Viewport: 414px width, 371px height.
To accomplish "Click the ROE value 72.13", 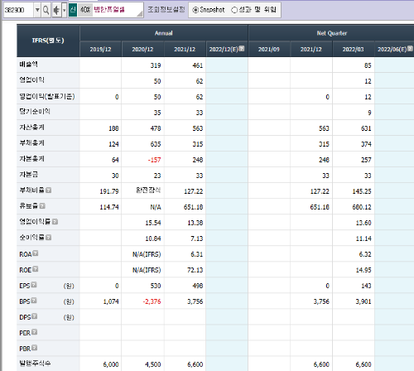I will (195, 270).
